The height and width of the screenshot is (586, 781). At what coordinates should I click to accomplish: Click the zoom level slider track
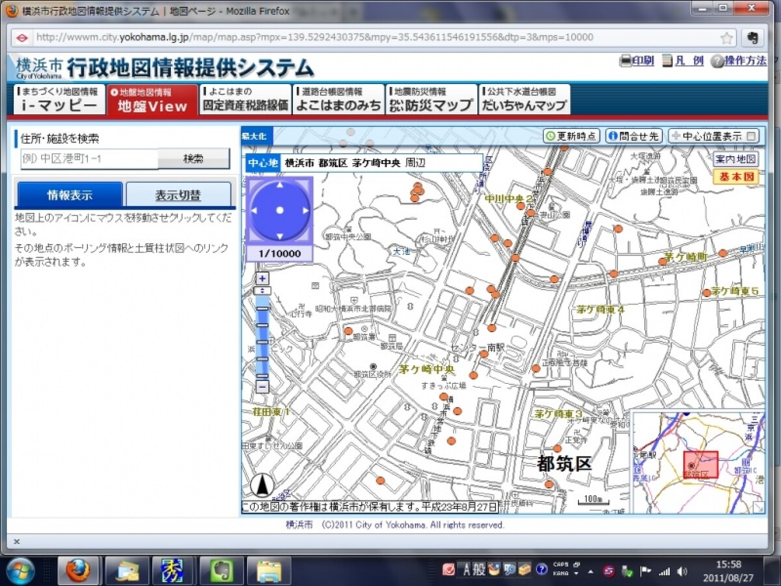click(x=262, y=337)
